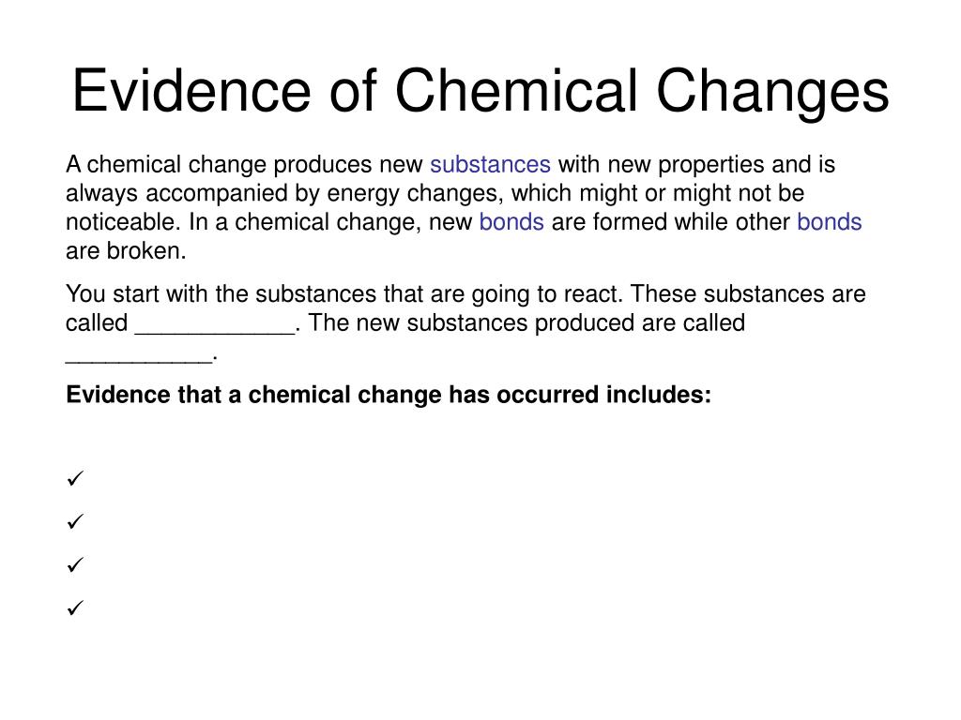Click the word 'Changes' in the title

[773, 92]
